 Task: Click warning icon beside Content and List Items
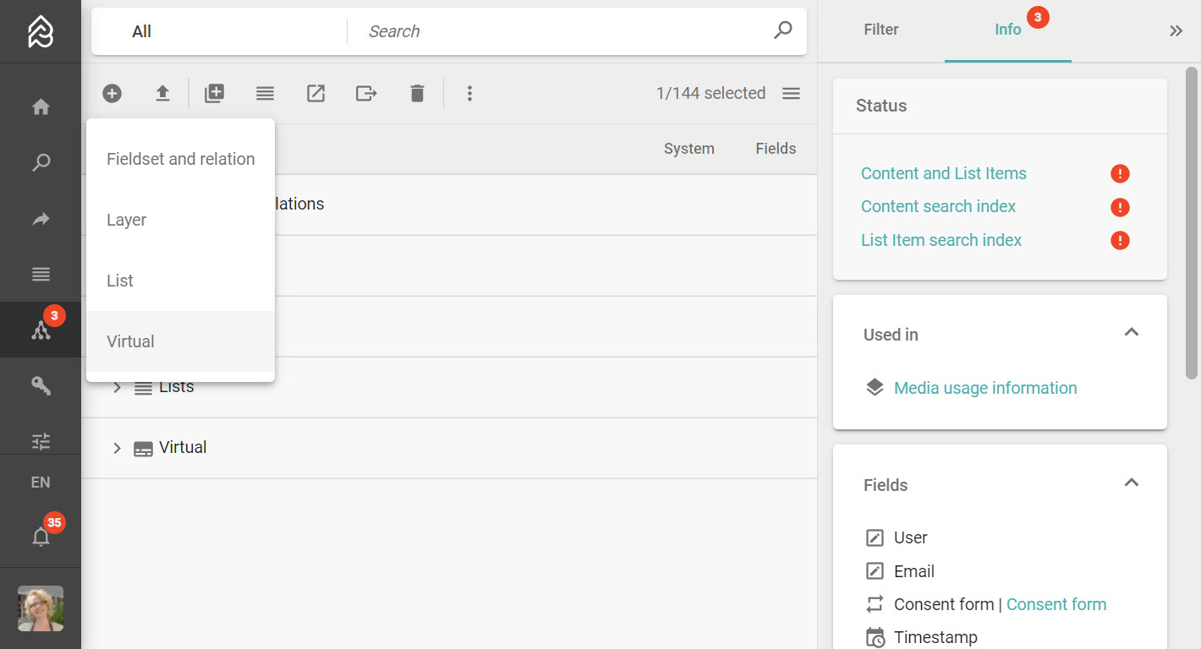point(1120,174)
